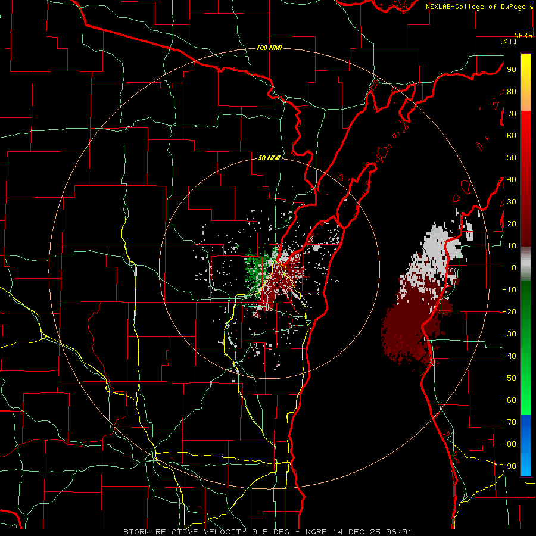Select the 100 NMI range ring label

tap(269, 48)
